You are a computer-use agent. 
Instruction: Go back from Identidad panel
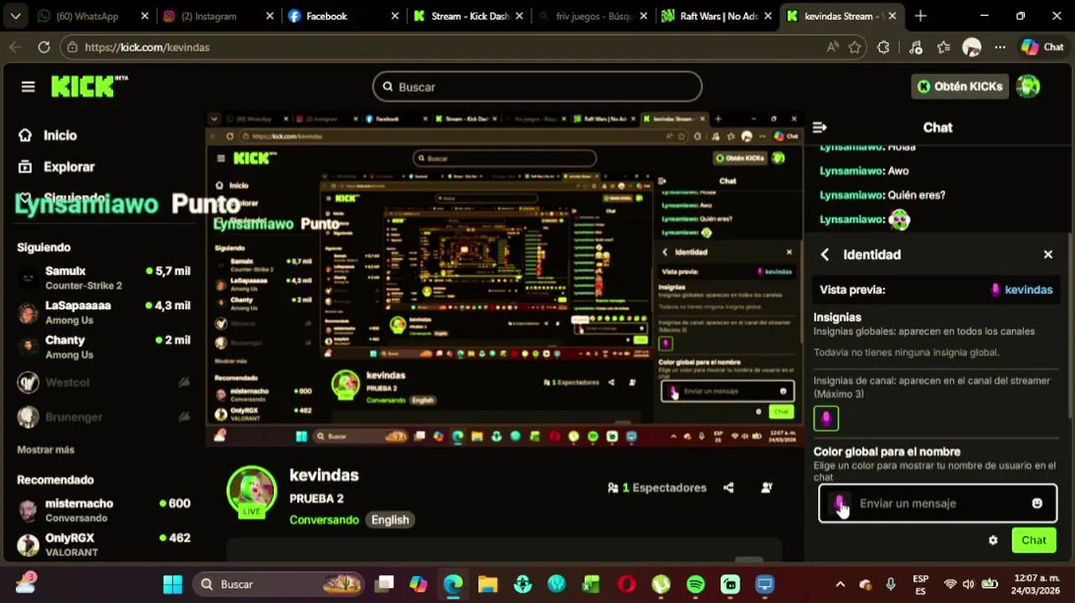coord(825,255)
